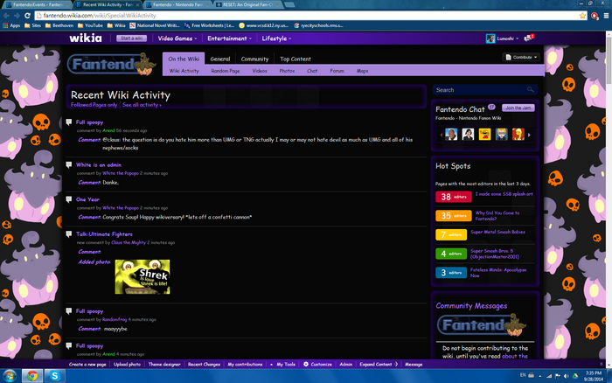This screenshot has height=383, width=612.
Task: Open Chrome from the taskbar
Action: pos(32,376)
